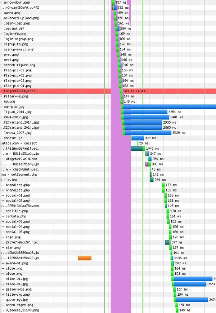This screenshot has width=216, height=313.
Task: Select the Innova_2007.jpg request label
Action: (x=18, y=133)
